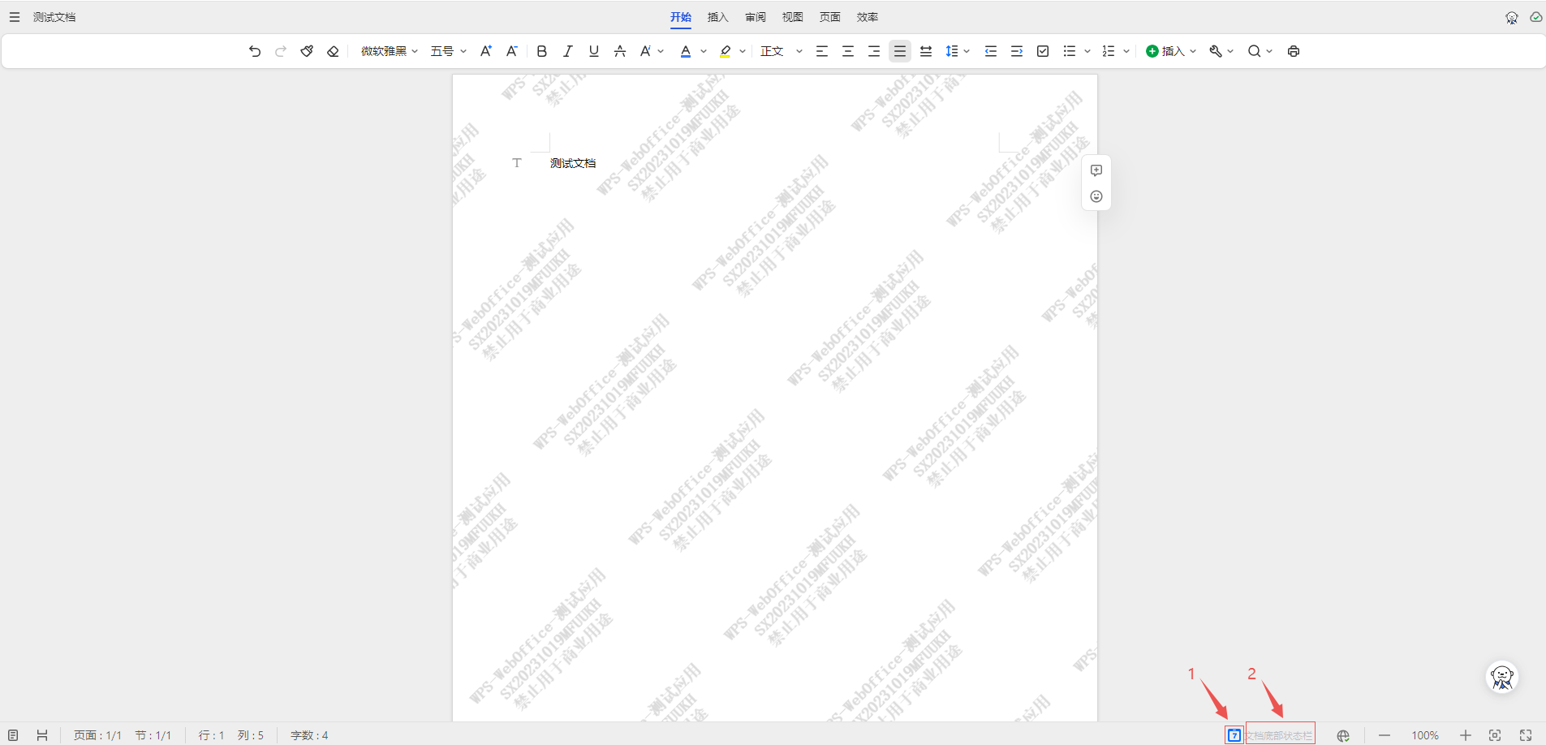Image resolution: width=1546 pixels, height=745 pixels.
Task: Apply numbered list
Action: (1109, 51)
